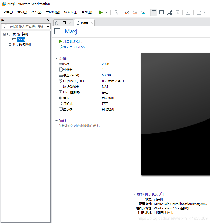Click the black VM screen preview
210x223 pixels.
(175, 114)
